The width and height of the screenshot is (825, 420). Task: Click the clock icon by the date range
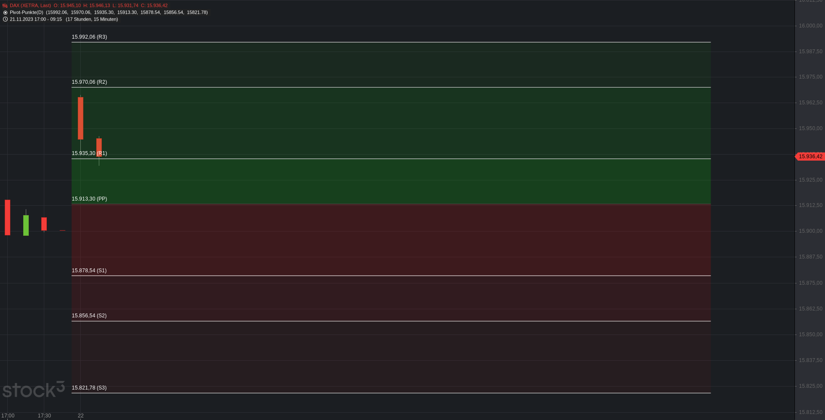pyautogui.click(x=5, y=19)
